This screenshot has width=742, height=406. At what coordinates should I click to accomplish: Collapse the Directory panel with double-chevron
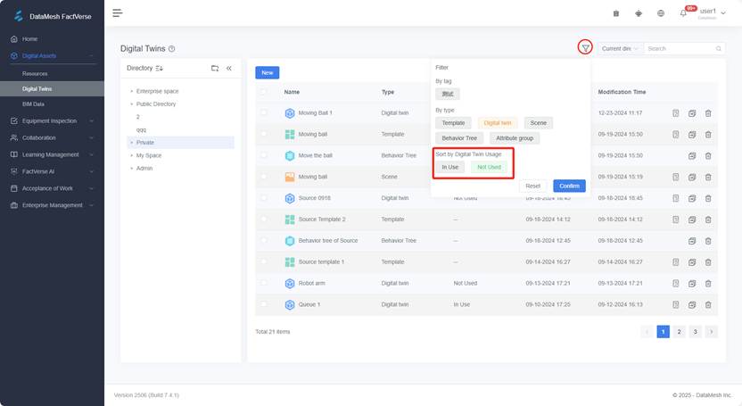pos(229,68)
